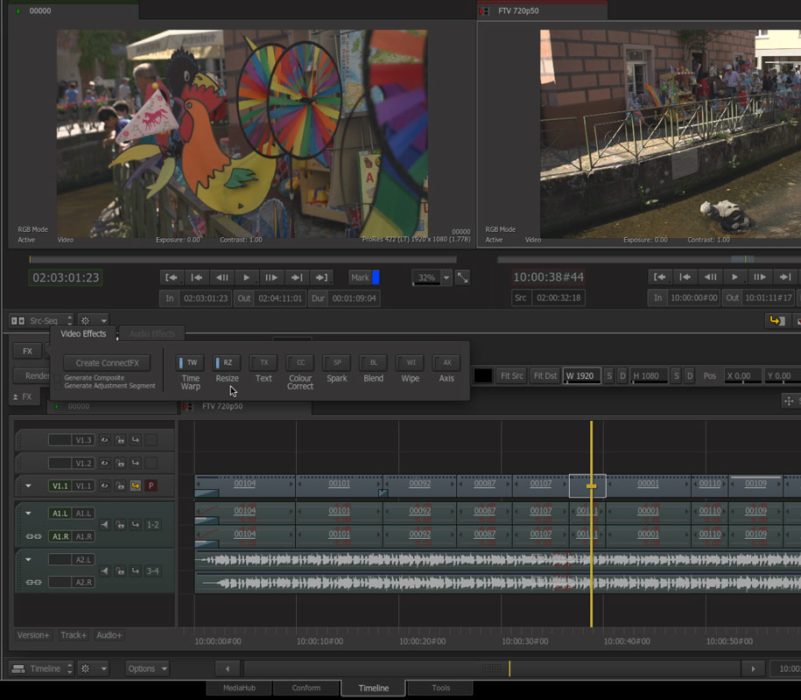
Task: Collapse the V1.1 track expander arrow
Action: coord(28,486)
